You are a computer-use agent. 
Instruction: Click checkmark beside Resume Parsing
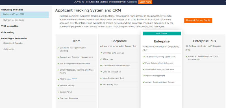point(58,85)
